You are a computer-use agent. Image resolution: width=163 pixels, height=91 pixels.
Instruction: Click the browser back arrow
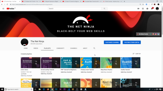[x=2, y=5]
